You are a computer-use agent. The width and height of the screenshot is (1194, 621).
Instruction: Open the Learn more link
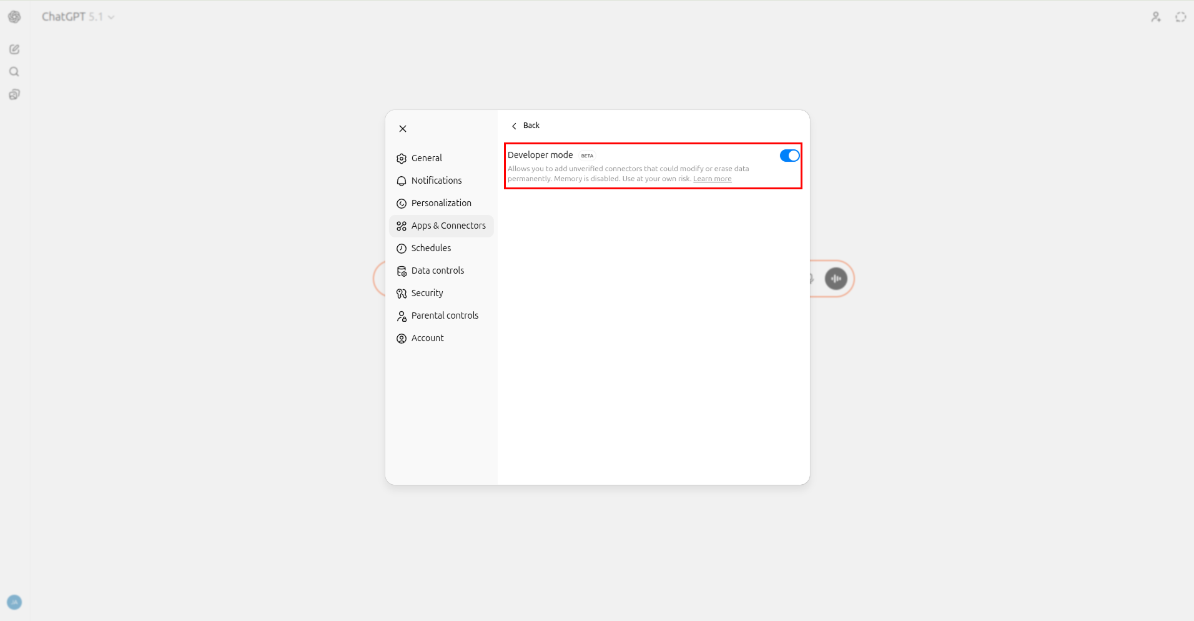tap(711, 178)
